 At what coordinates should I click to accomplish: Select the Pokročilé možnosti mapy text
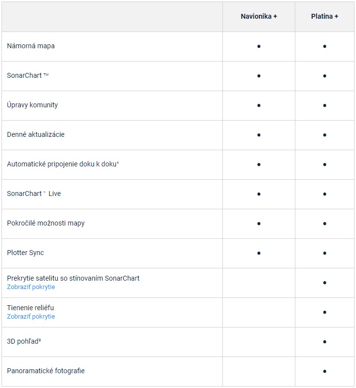tap(46, 223)
